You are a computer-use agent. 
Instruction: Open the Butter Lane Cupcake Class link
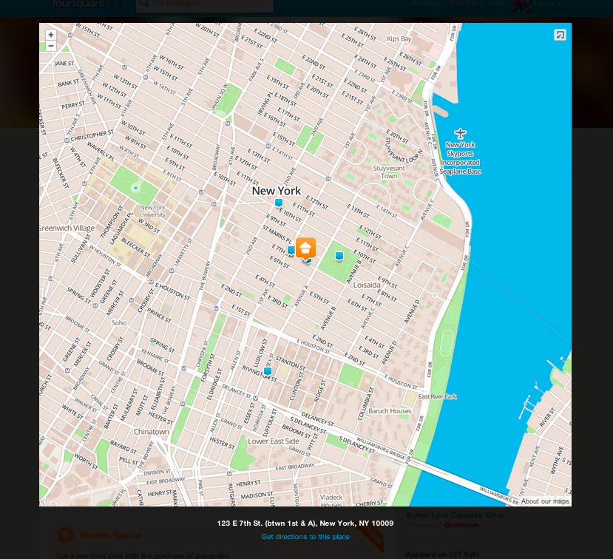455,515
